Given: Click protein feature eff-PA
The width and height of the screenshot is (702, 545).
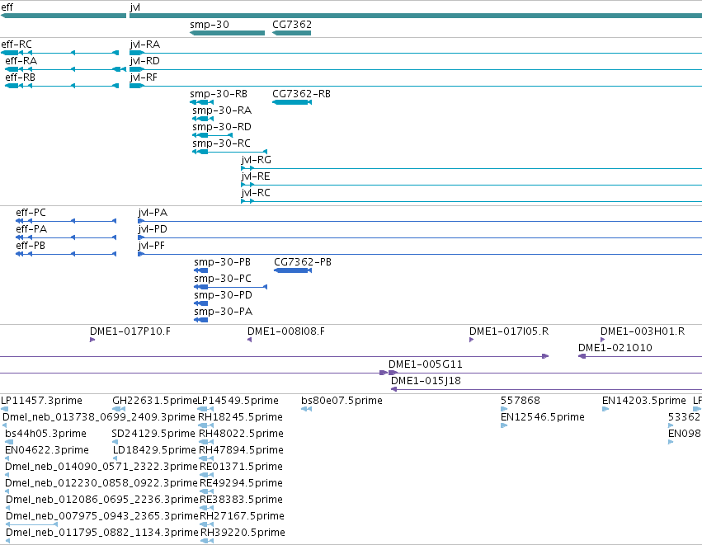Looking at the screenshot, I should click(66, 237).
